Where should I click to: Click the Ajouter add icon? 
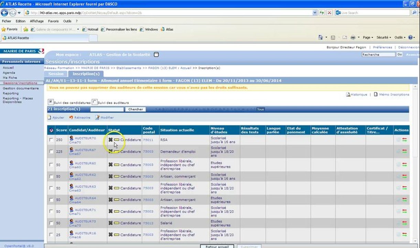[50, 117]
